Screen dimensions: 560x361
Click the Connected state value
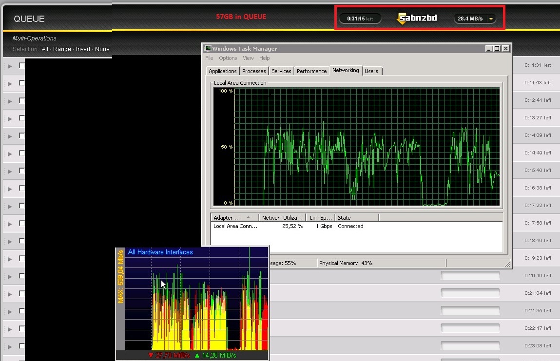pyautogui.click(x=350, y=226)
